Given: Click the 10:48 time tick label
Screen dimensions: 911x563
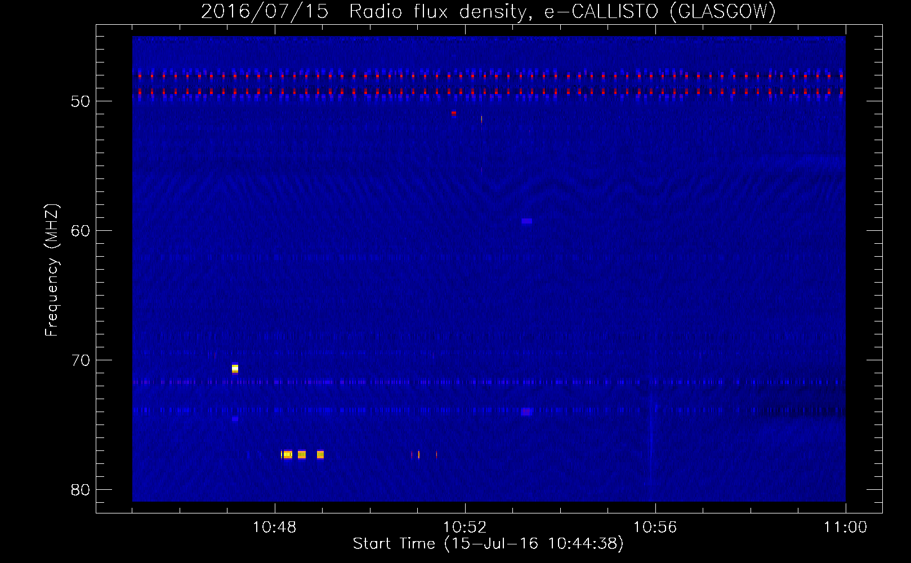Looking at the screenshot, I should click(x=274, y=528).
